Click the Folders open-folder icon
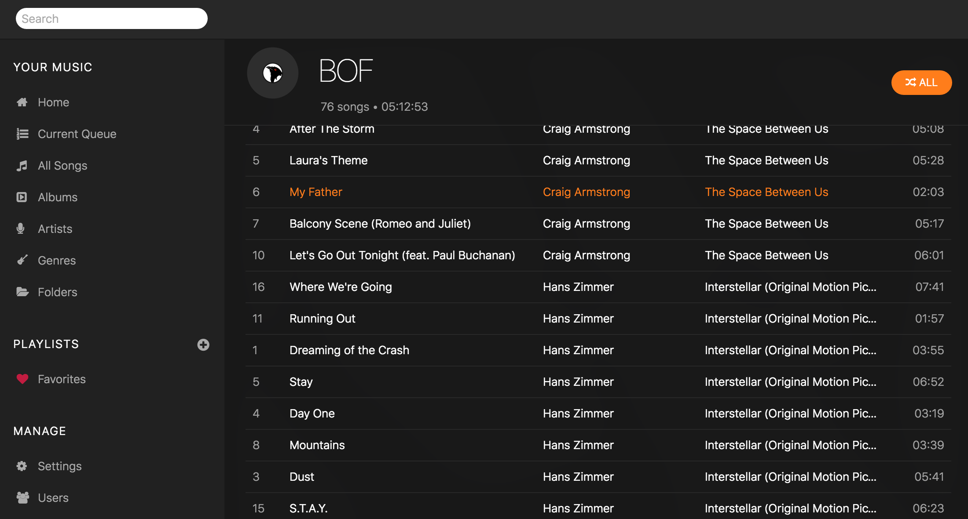968x519 pixels. pyautogui.click(x=22, y=292)
